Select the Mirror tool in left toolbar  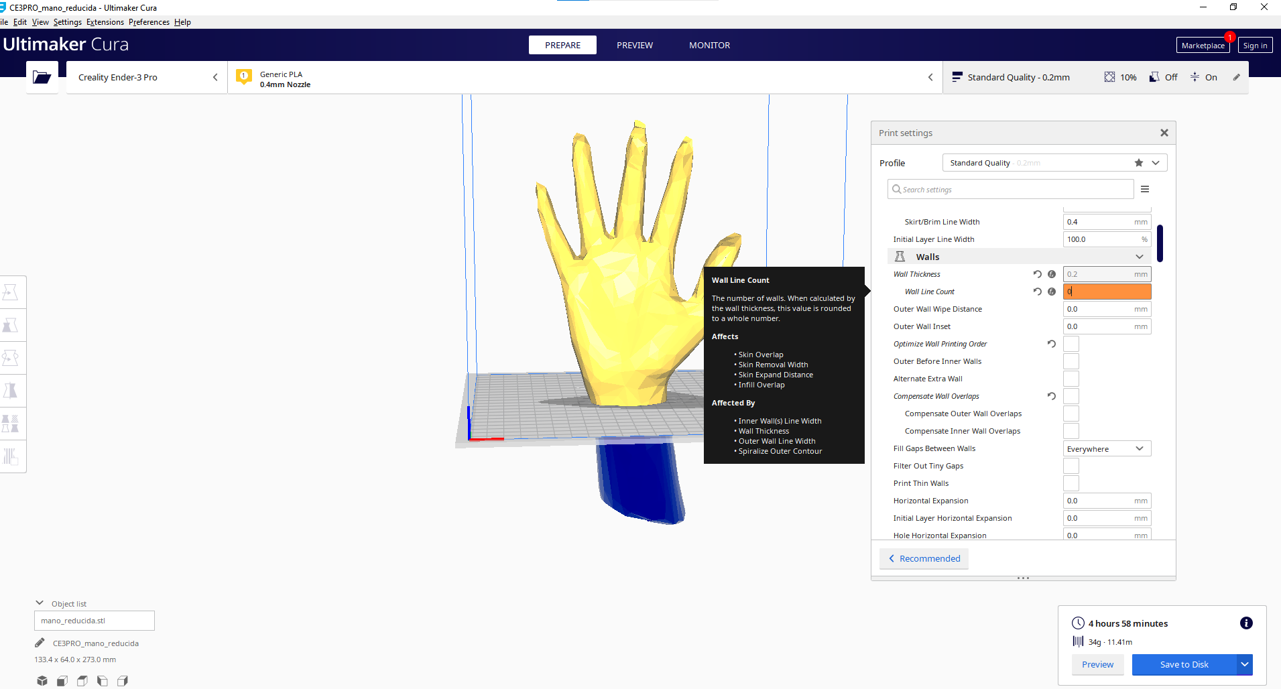pos(11,391)
